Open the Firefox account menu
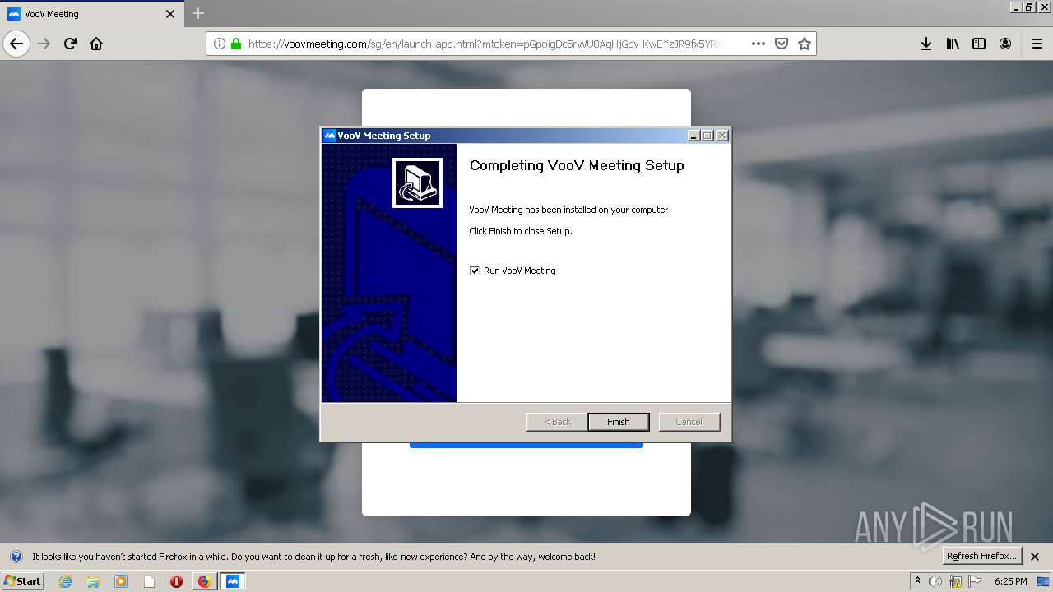The width and height of the screenshot is (1053, 592). (x=1005, y=44)
